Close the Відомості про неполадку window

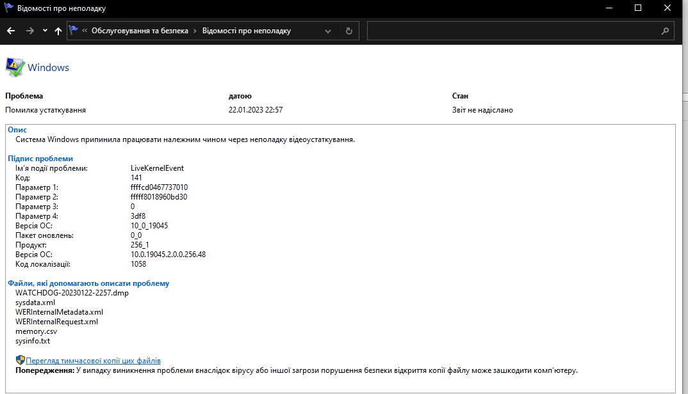coord(668,8)
